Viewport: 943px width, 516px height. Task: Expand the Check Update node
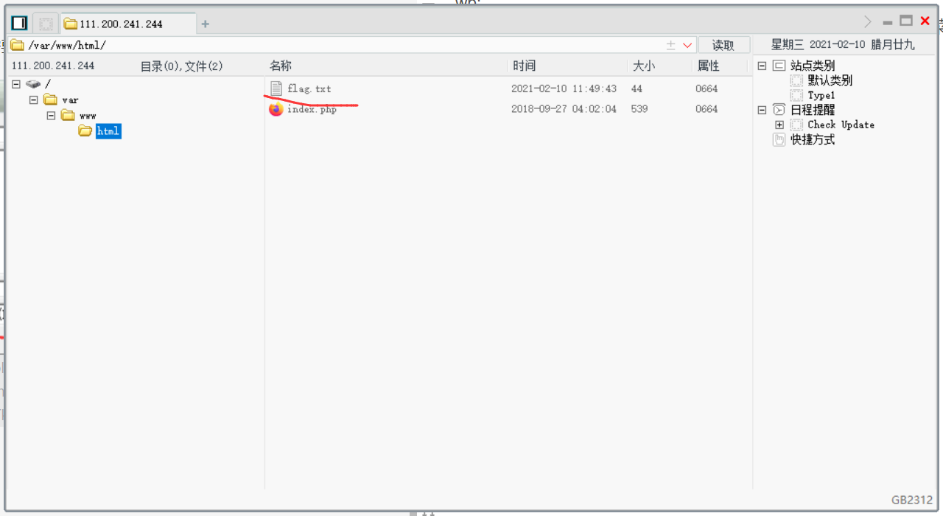coord(779,125)
